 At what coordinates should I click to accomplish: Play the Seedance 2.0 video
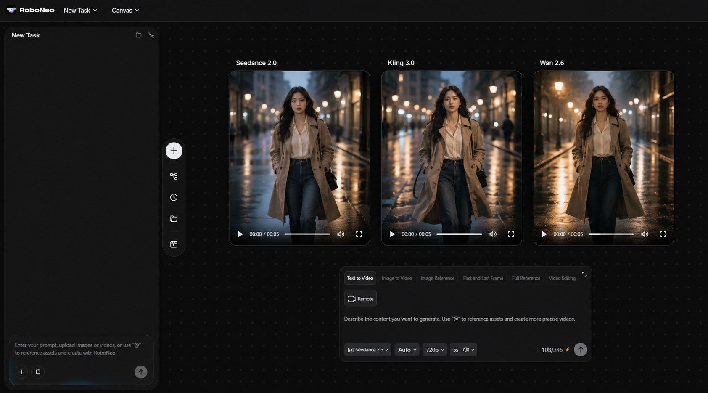tap(240, 234)
